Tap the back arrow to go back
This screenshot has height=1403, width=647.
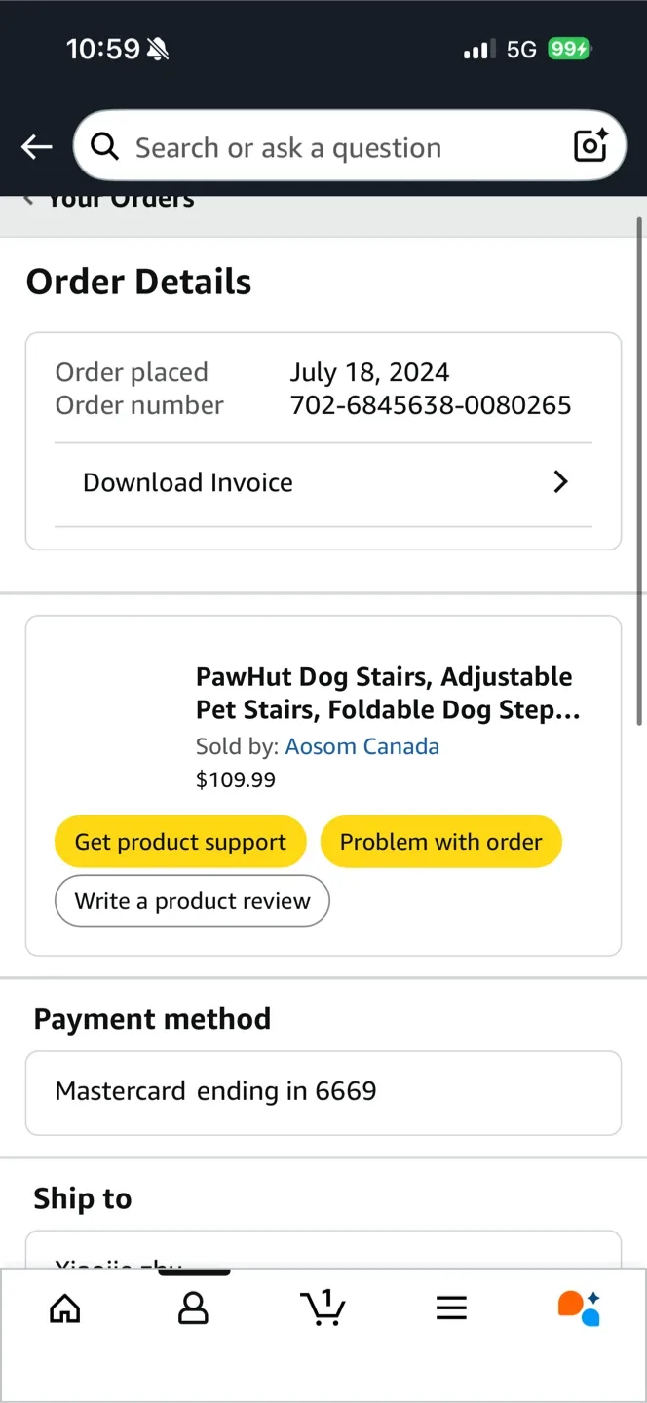coord(36,146)
